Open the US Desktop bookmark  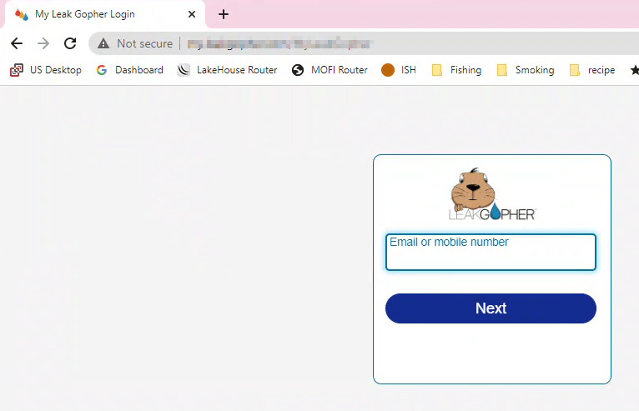coord(46,70)
